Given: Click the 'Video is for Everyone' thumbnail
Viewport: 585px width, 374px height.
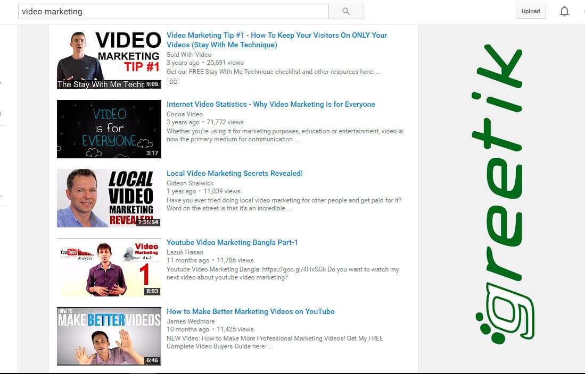Looking at the screenshot, I should click(x=109, y=129).
